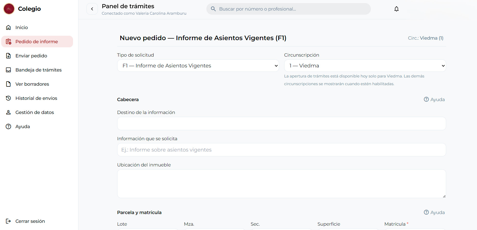This screenshot has width=477, height=230.
Task: Click the Colegio logo emblem
Action: pyautogui.click(x=9, y=9)
